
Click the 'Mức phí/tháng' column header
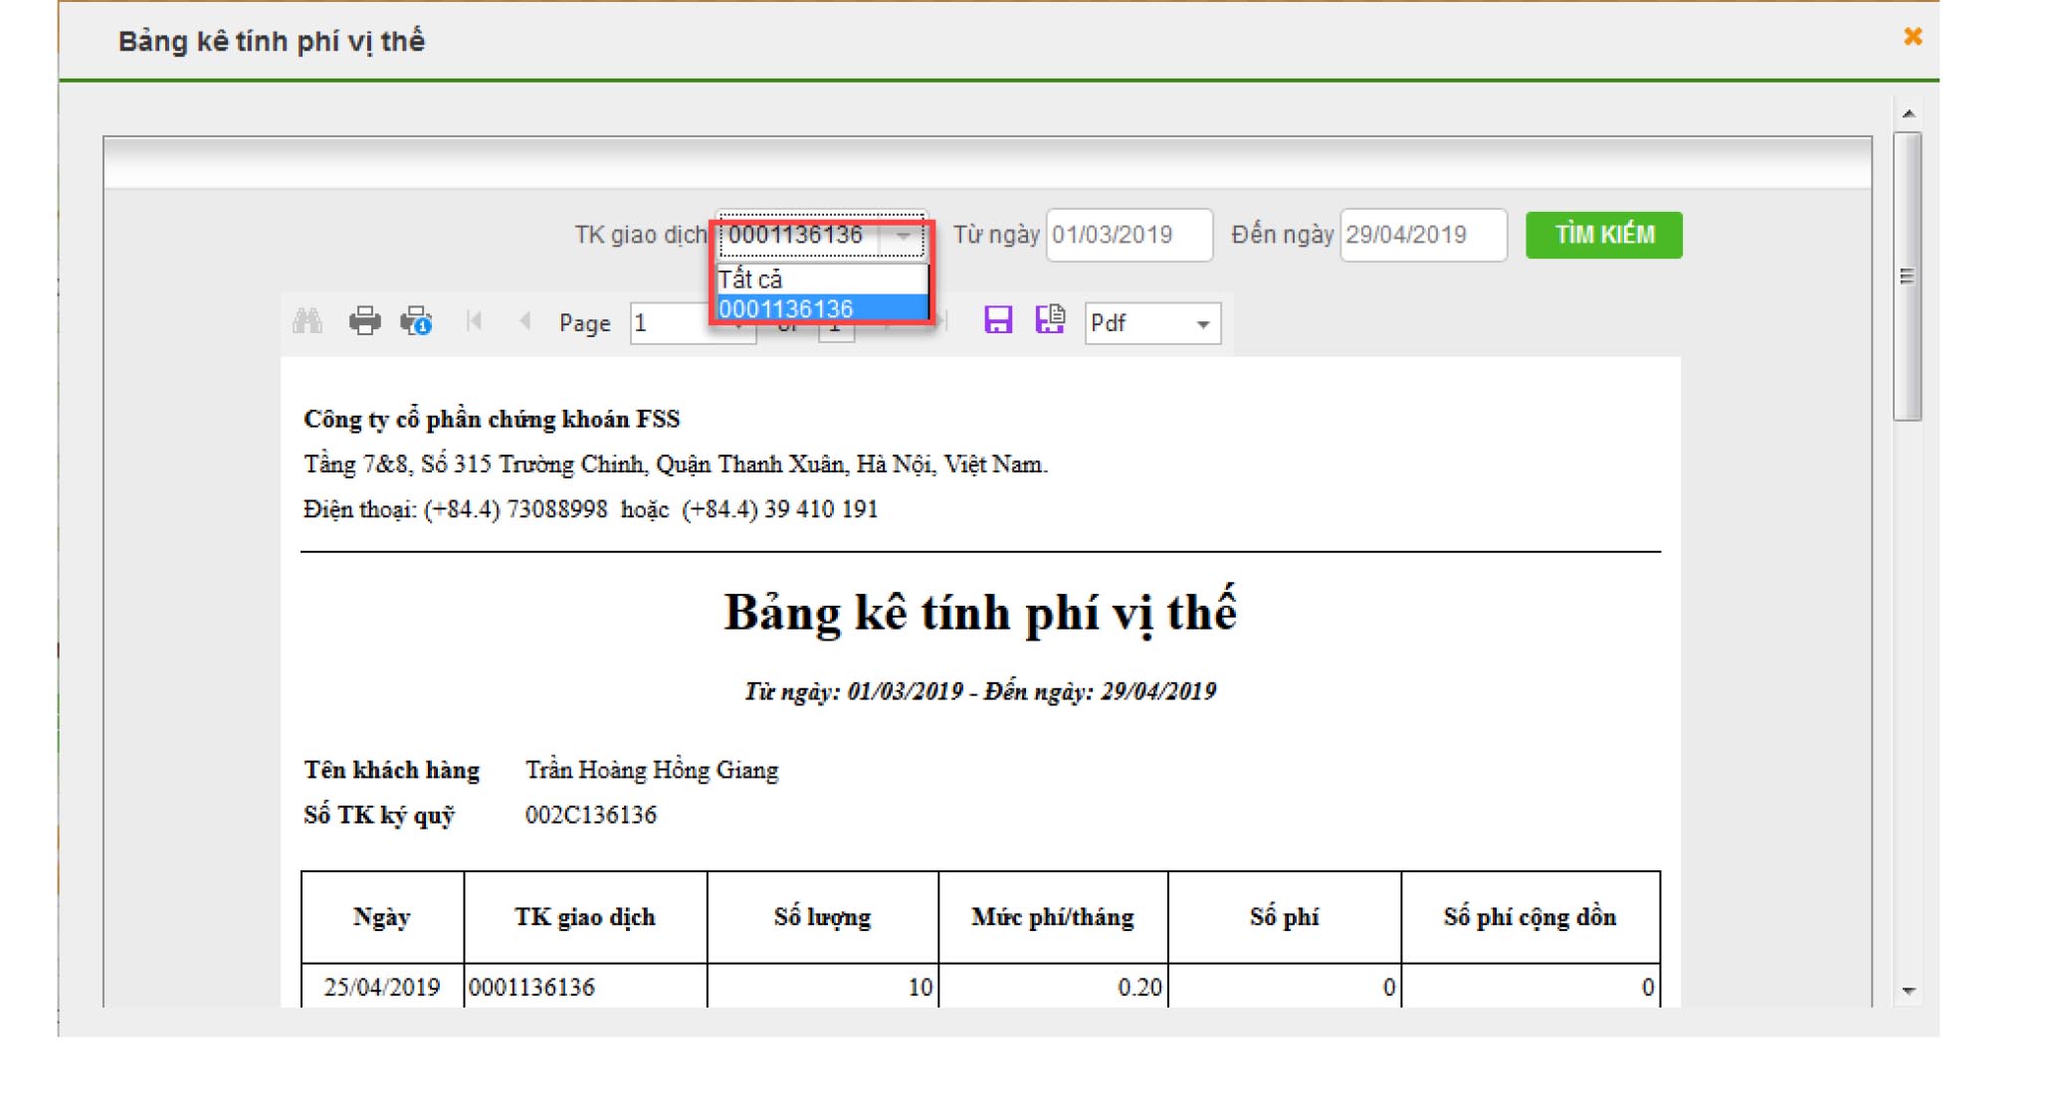(x=1053, y=917)
